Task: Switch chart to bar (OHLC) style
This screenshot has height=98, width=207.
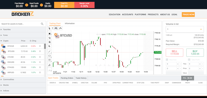Action: pos(60,28)
